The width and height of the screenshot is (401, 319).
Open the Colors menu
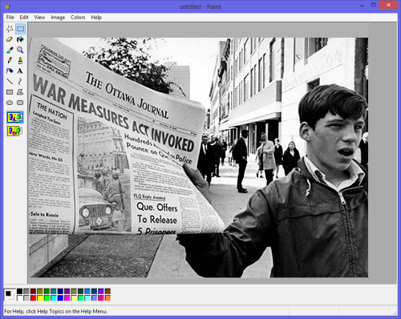(x=78, y=18)
